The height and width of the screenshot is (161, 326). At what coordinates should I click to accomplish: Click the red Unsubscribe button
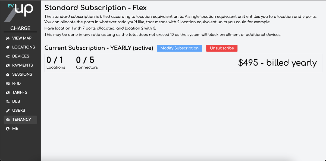click(222, 48)
